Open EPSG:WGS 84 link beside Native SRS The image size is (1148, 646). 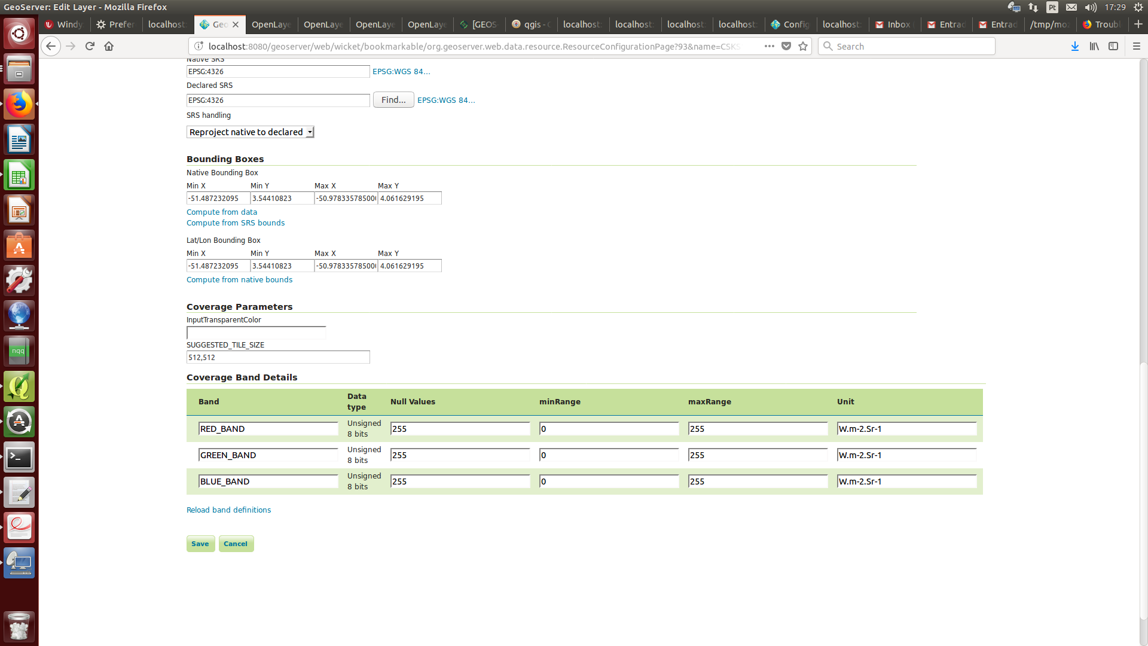pos(401,71)
